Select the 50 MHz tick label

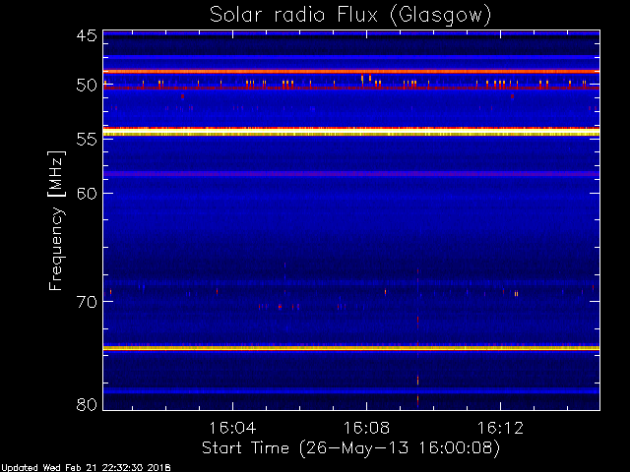[86, 86]
